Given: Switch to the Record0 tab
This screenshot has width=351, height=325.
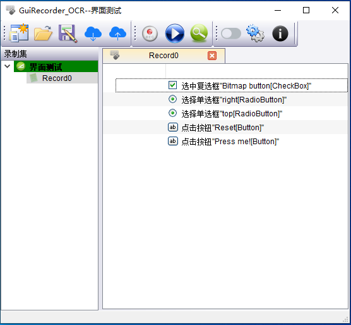Looking at the screenshot, I should [x=164, y=56].
